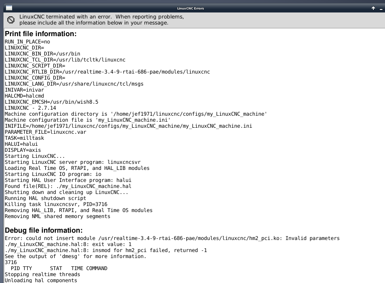Click 'Removing HAL_LIB, RTAPI' modules line
This screenshot has height=283, width=385.
[x=78, y=210]
